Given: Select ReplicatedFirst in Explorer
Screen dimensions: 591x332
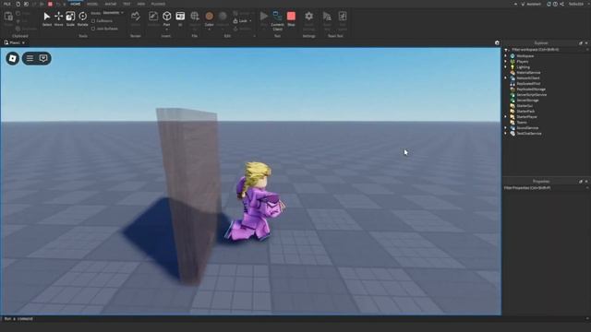Looking at the screenshot, I should pos(528,84).
